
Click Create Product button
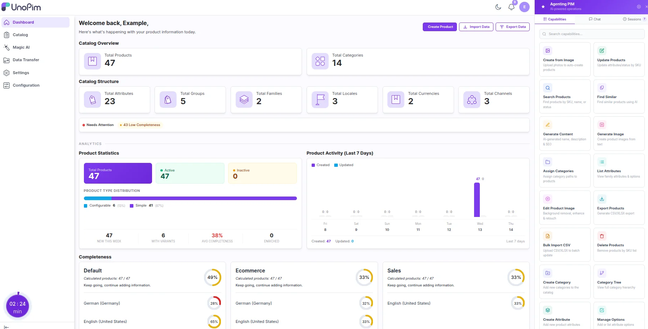click(x=440, y=27)
